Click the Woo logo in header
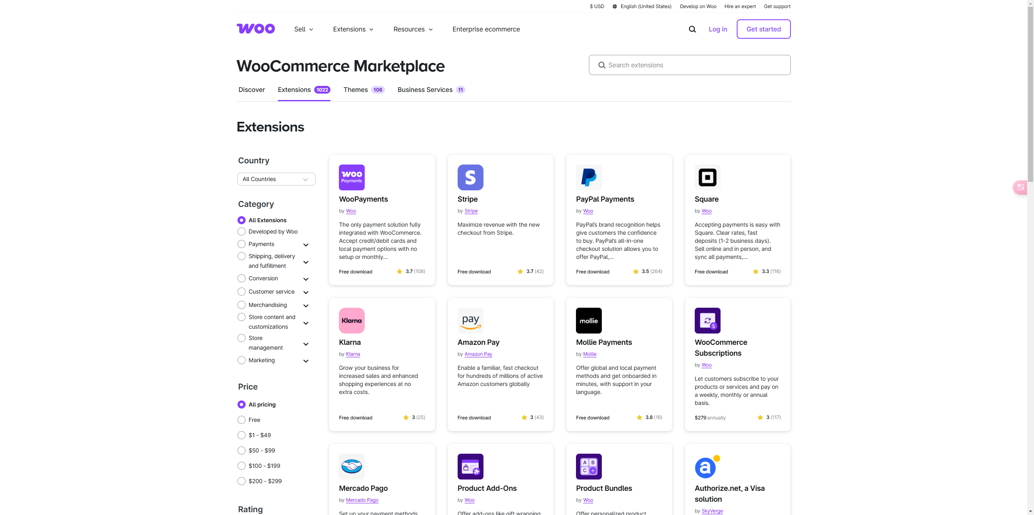1034x515 pixels. 256,29
